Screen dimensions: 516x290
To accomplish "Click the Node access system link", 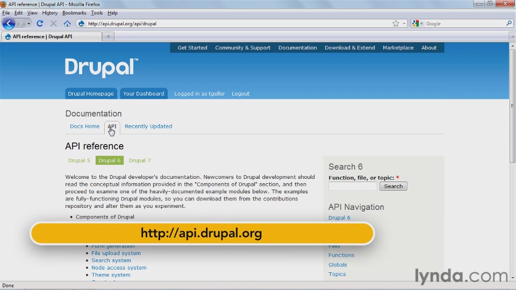I will 119,267.
